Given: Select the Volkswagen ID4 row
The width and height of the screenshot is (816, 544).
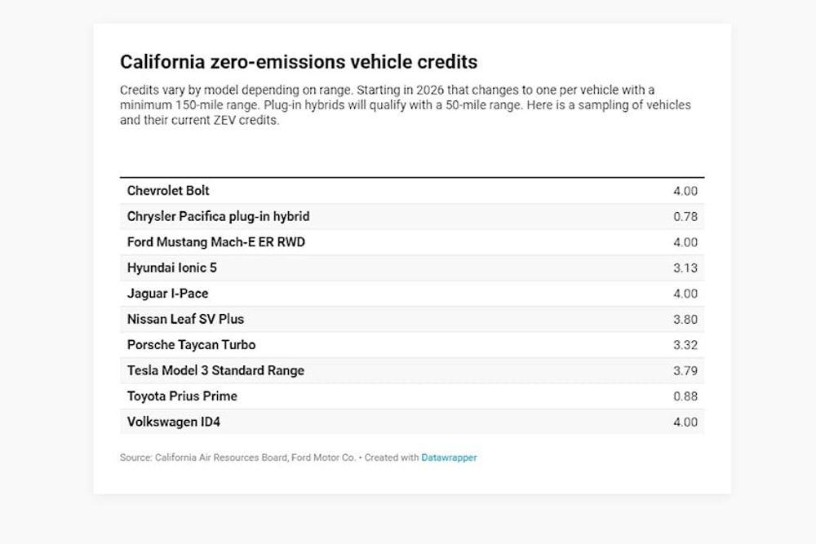Looking at the screenshot, I should 174,422.
